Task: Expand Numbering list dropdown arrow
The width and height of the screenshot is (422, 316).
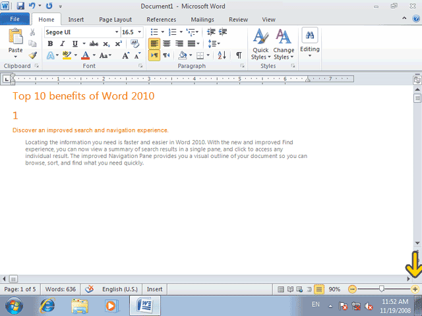Action: pyautogui.click(x=181, y=32)
